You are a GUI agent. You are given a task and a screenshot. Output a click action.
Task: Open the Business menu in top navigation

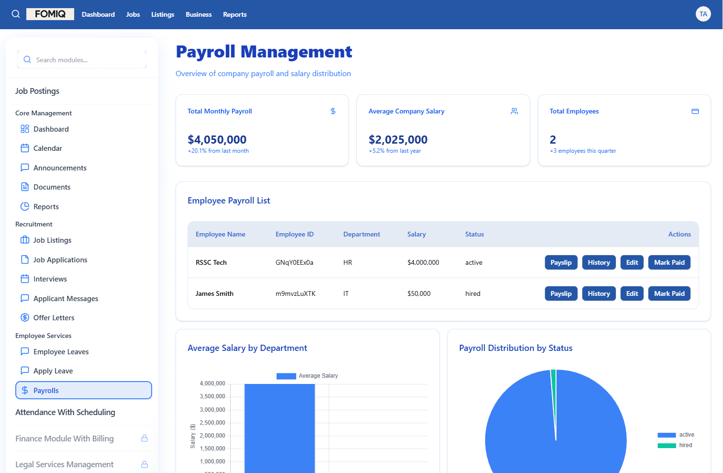[199, 14]
